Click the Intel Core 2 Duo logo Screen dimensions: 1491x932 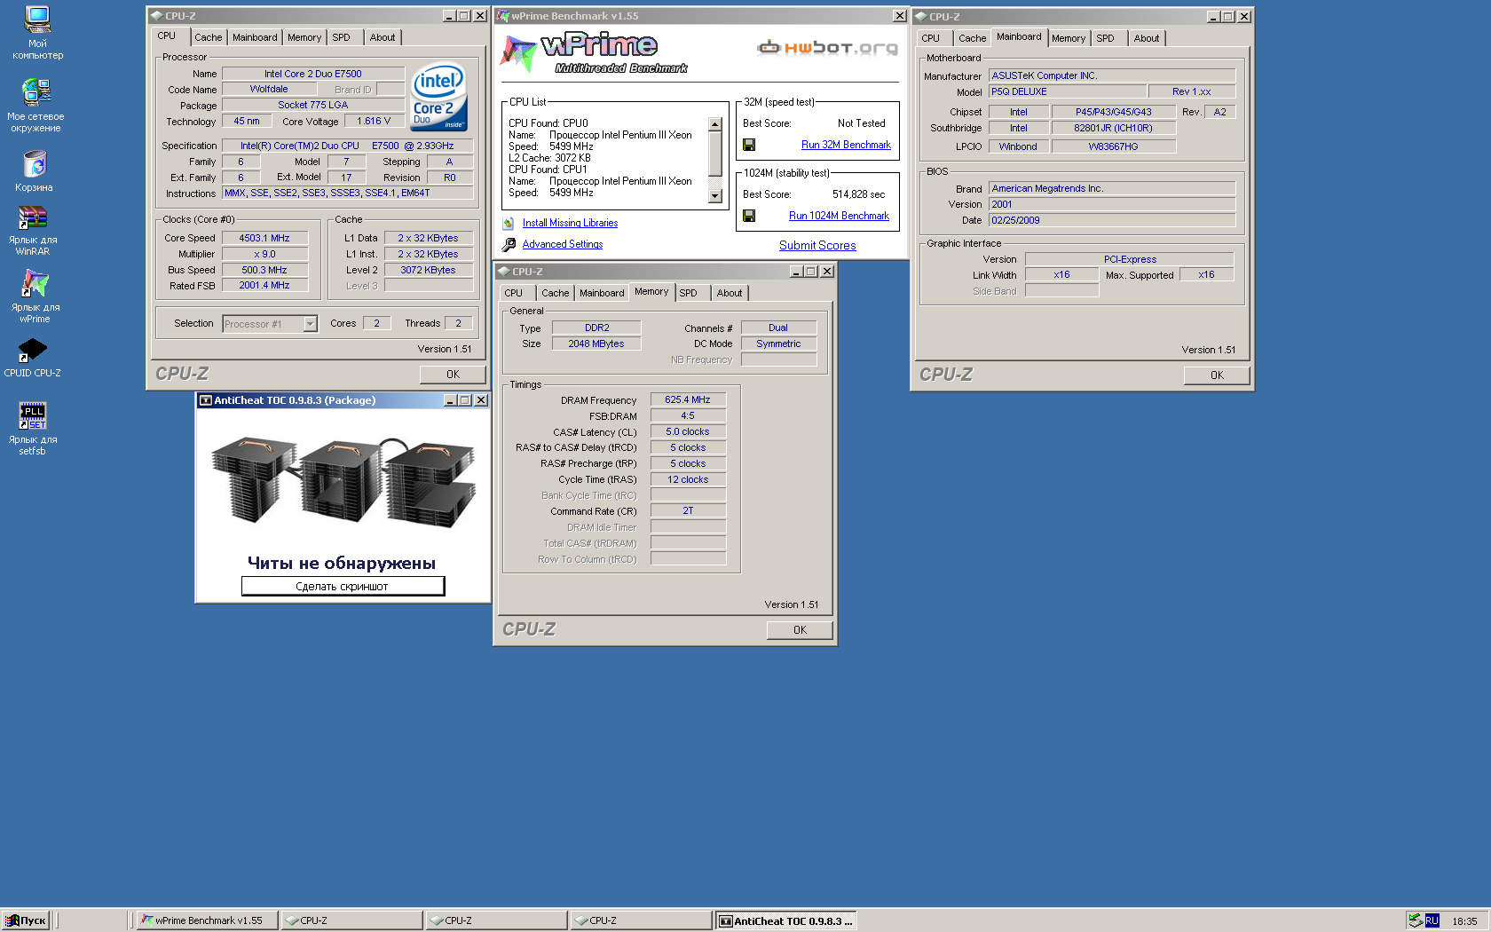pos(438,97)
